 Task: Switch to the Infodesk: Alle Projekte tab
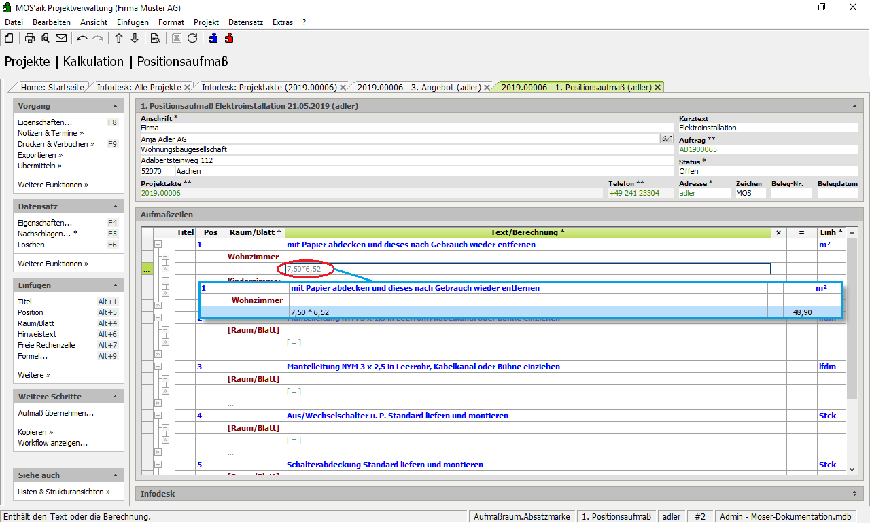coord(139,87)
